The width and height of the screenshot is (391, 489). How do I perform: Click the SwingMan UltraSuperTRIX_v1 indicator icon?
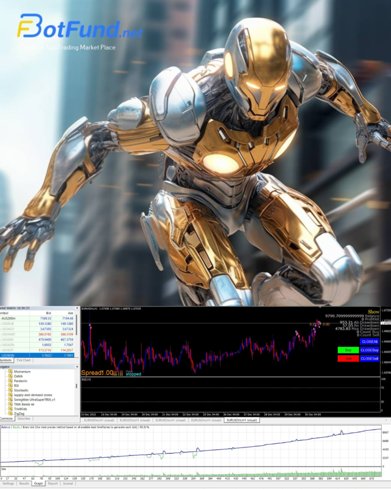[x=11, y=399]
